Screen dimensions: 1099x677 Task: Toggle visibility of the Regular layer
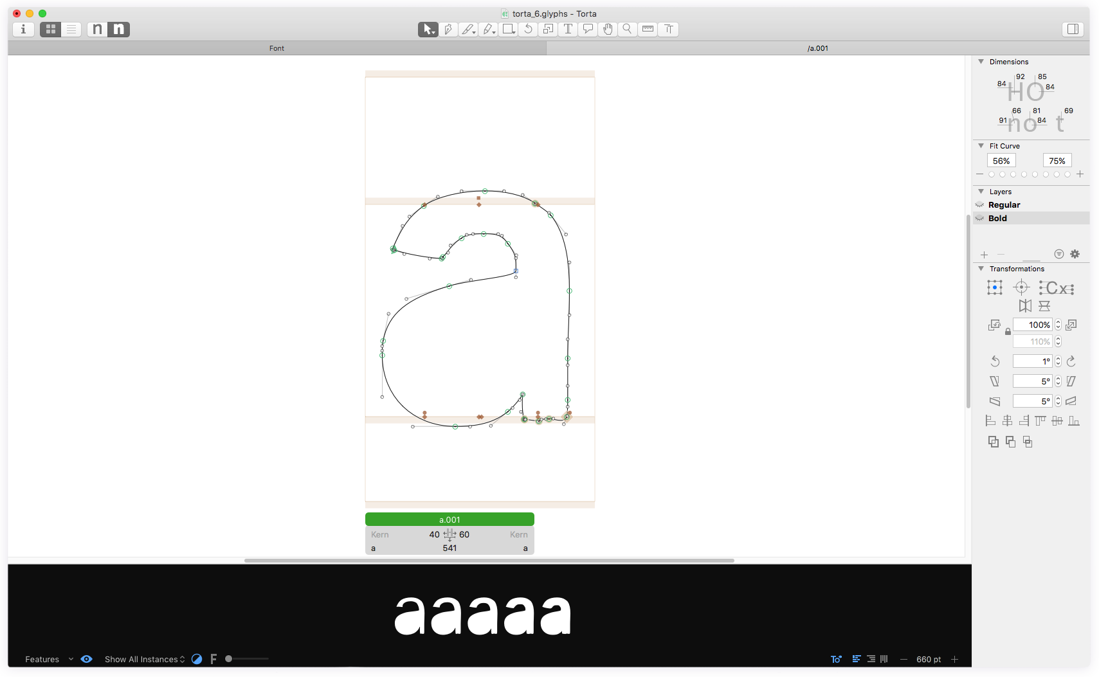click(980, 204)
